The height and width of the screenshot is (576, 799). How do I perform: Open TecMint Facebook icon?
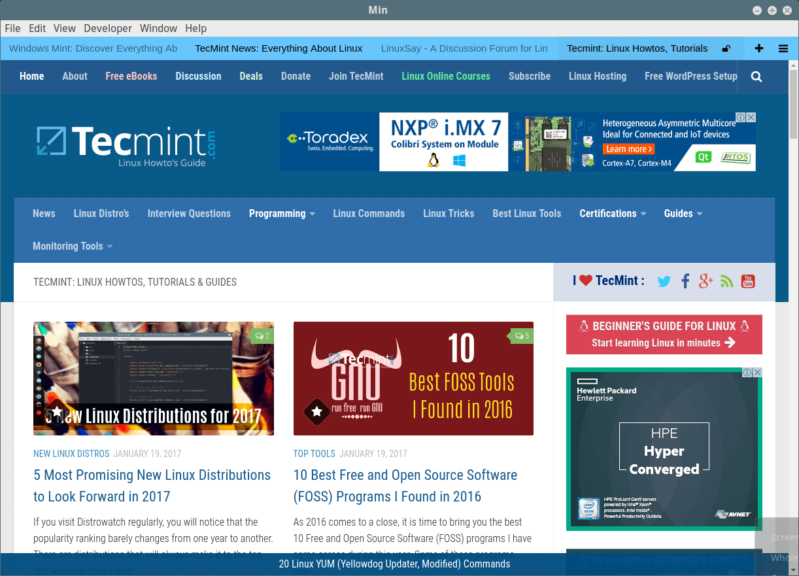pos(685,281)
